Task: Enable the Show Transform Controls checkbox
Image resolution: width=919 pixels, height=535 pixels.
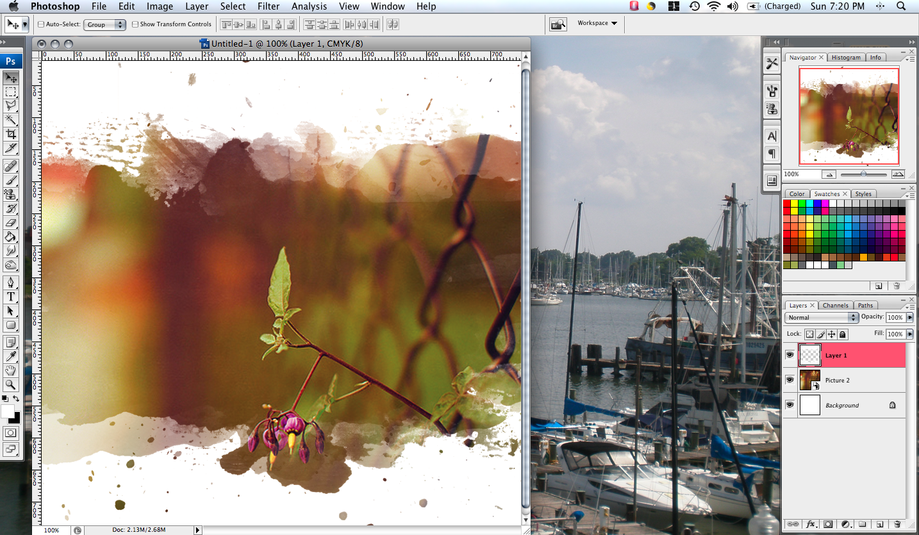Action: (x=135, y=24)
